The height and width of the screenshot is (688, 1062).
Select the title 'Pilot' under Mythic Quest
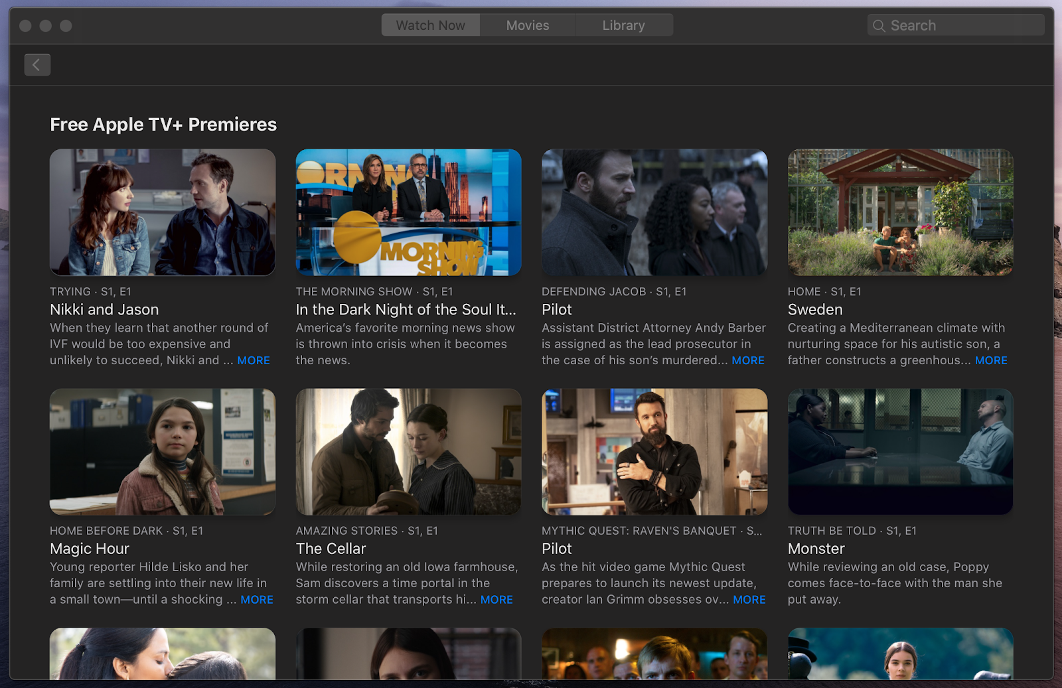tap(556, 549)
